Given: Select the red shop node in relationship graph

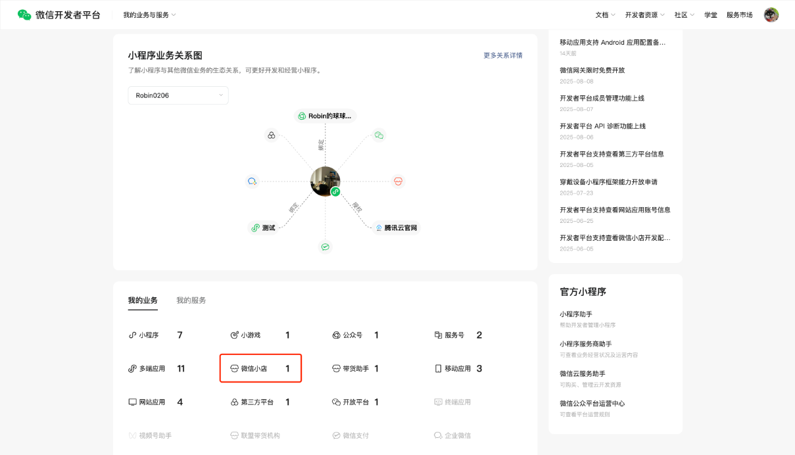Looking at the screenshot, I should (398, 181).
